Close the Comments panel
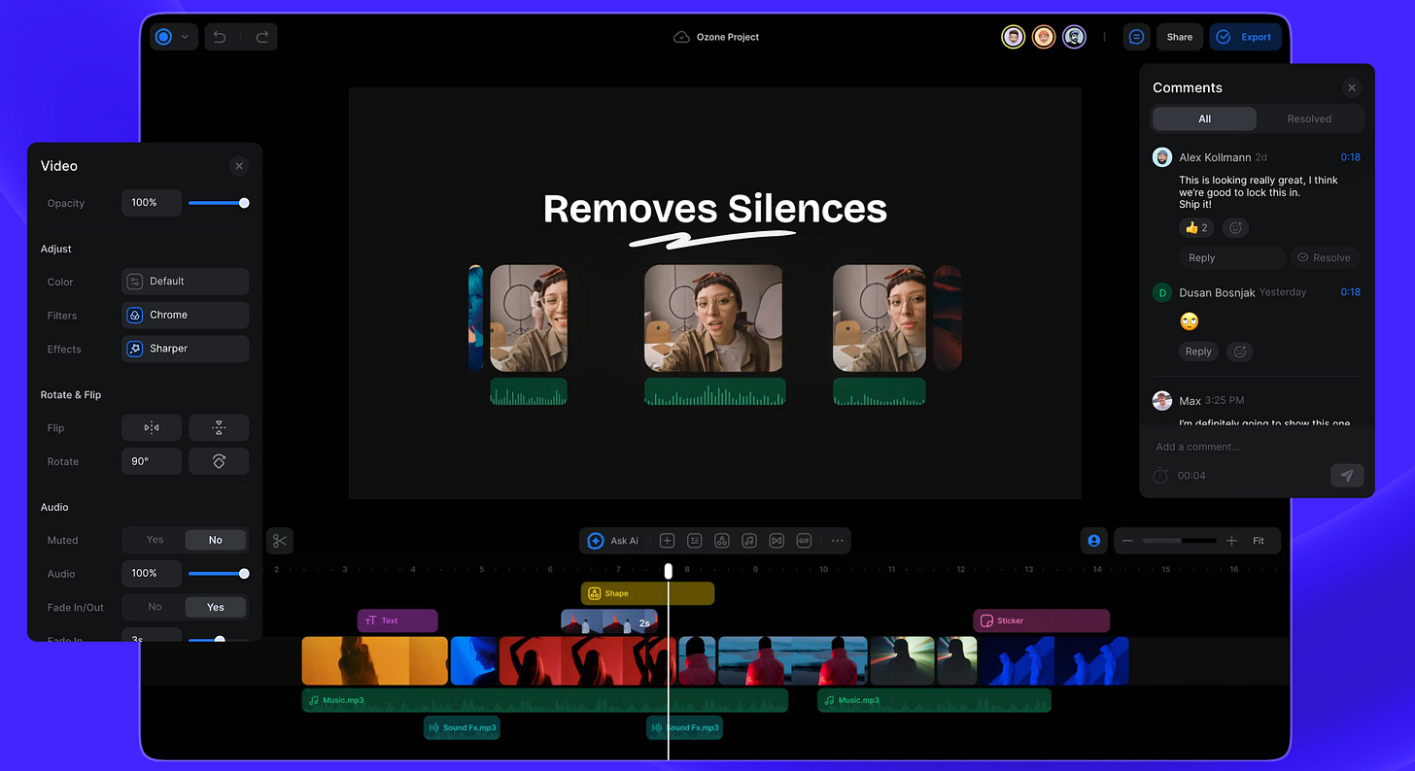Screen dimensions: 1415x771 [1352, 87]
